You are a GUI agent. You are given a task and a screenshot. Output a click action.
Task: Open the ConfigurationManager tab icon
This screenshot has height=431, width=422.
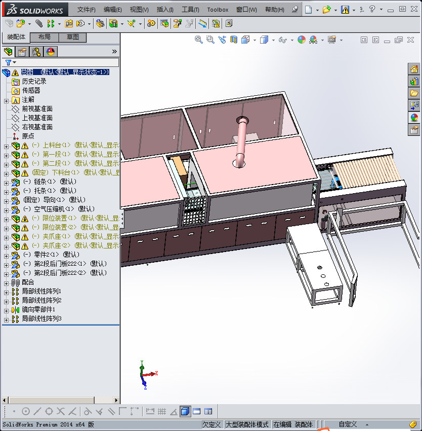pos(36,51)
